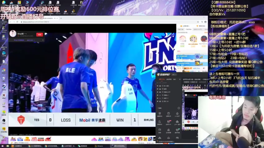Viewport: 264px width, 148px height.
Task: Select the gold trophy gift icon
Action: [x=27, y=139]
